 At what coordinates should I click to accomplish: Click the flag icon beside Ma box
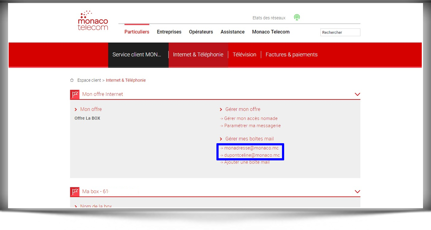pos(75,191)
